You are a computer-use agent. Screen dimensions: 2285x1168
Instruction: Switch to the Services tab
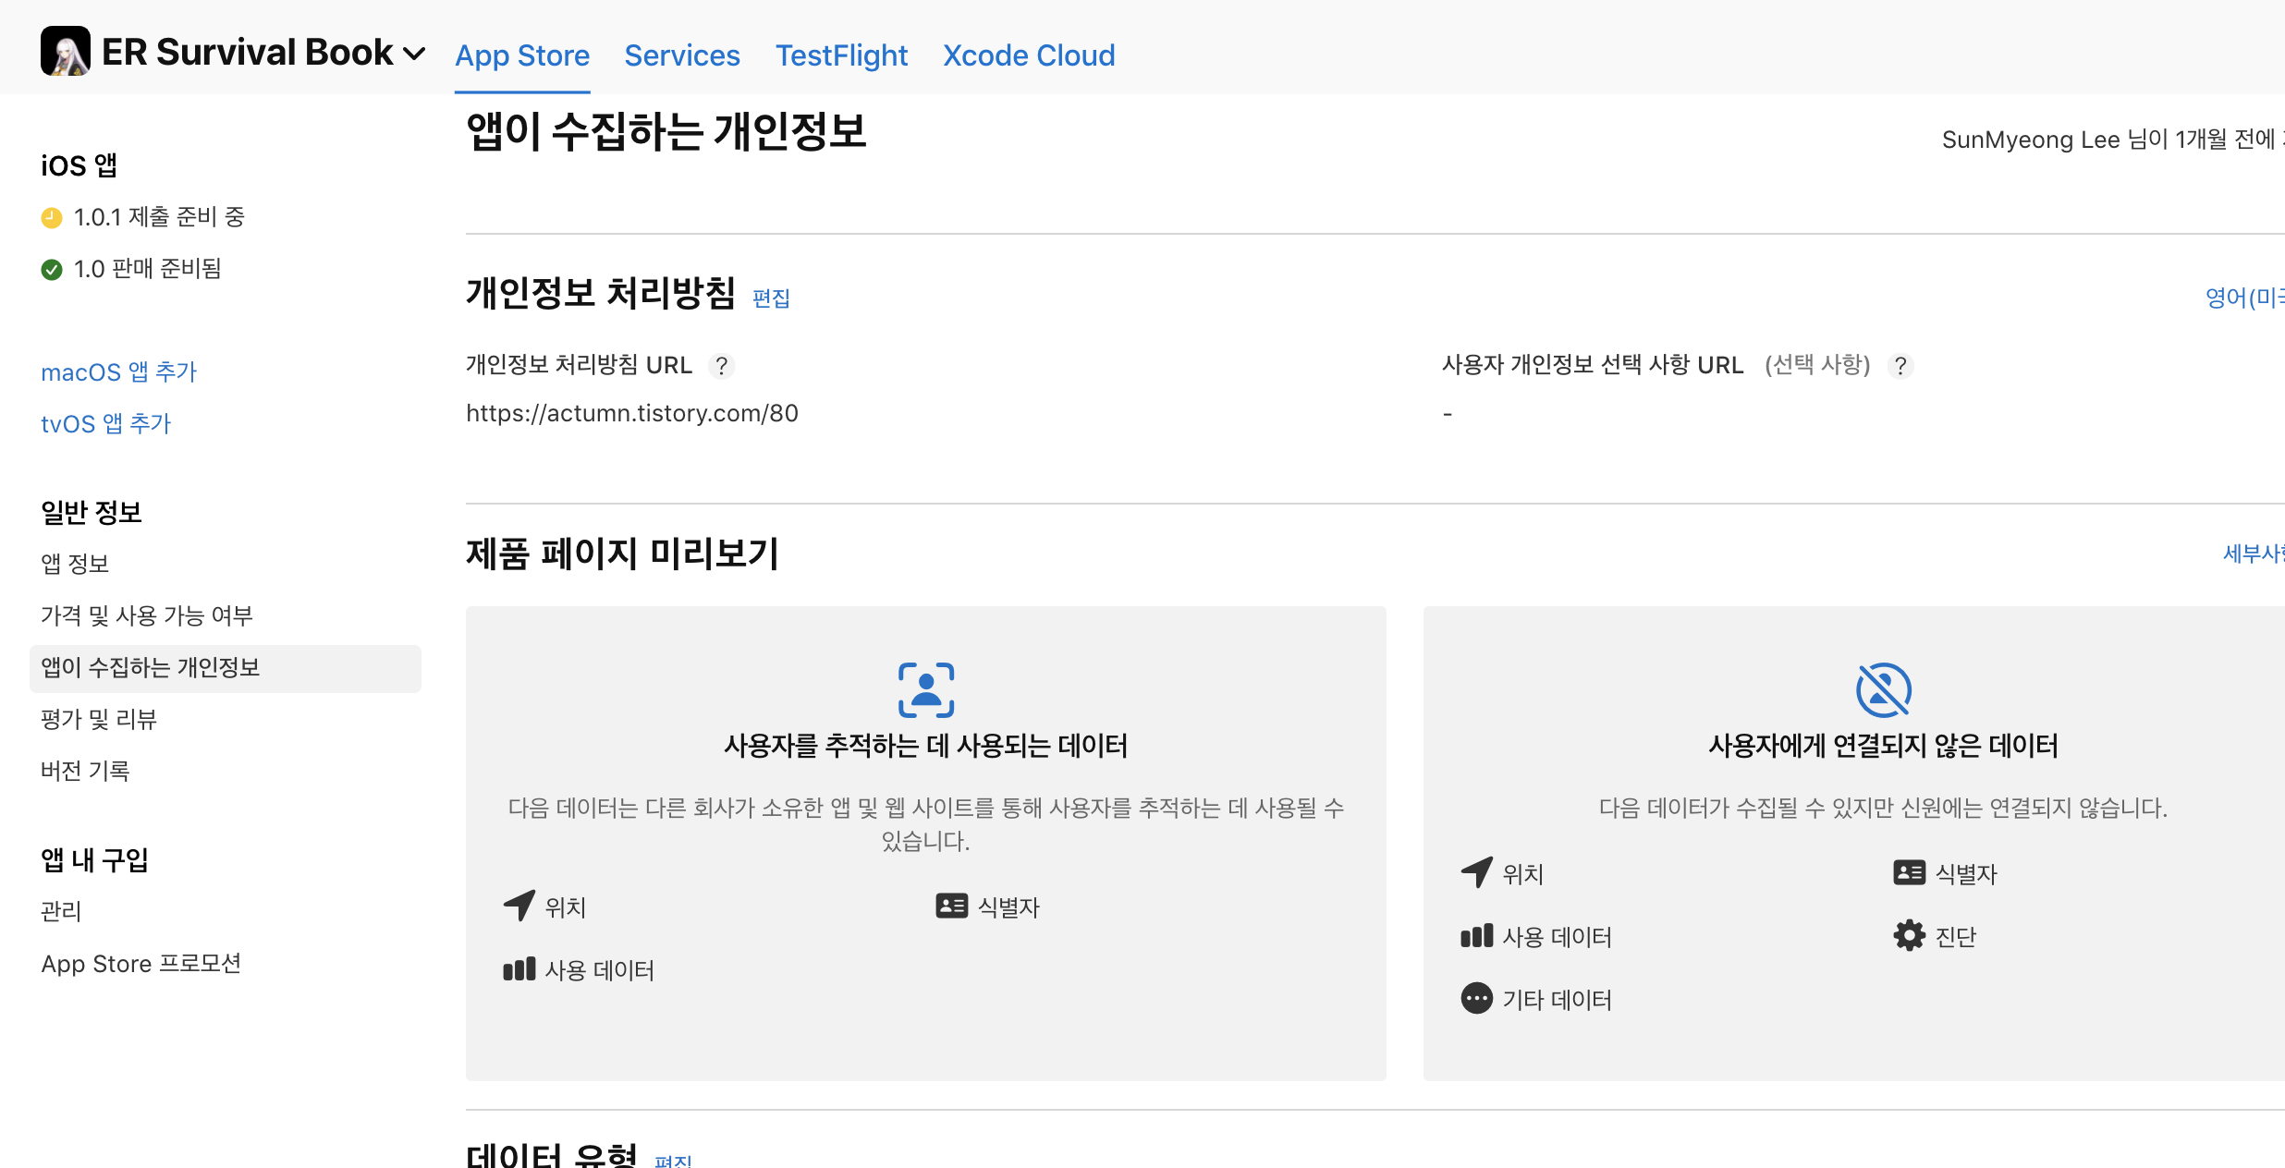click(681, 55)
